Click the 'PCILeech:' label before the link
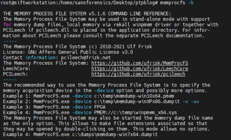Screen dimensions: 231x140 pos(15,74)
